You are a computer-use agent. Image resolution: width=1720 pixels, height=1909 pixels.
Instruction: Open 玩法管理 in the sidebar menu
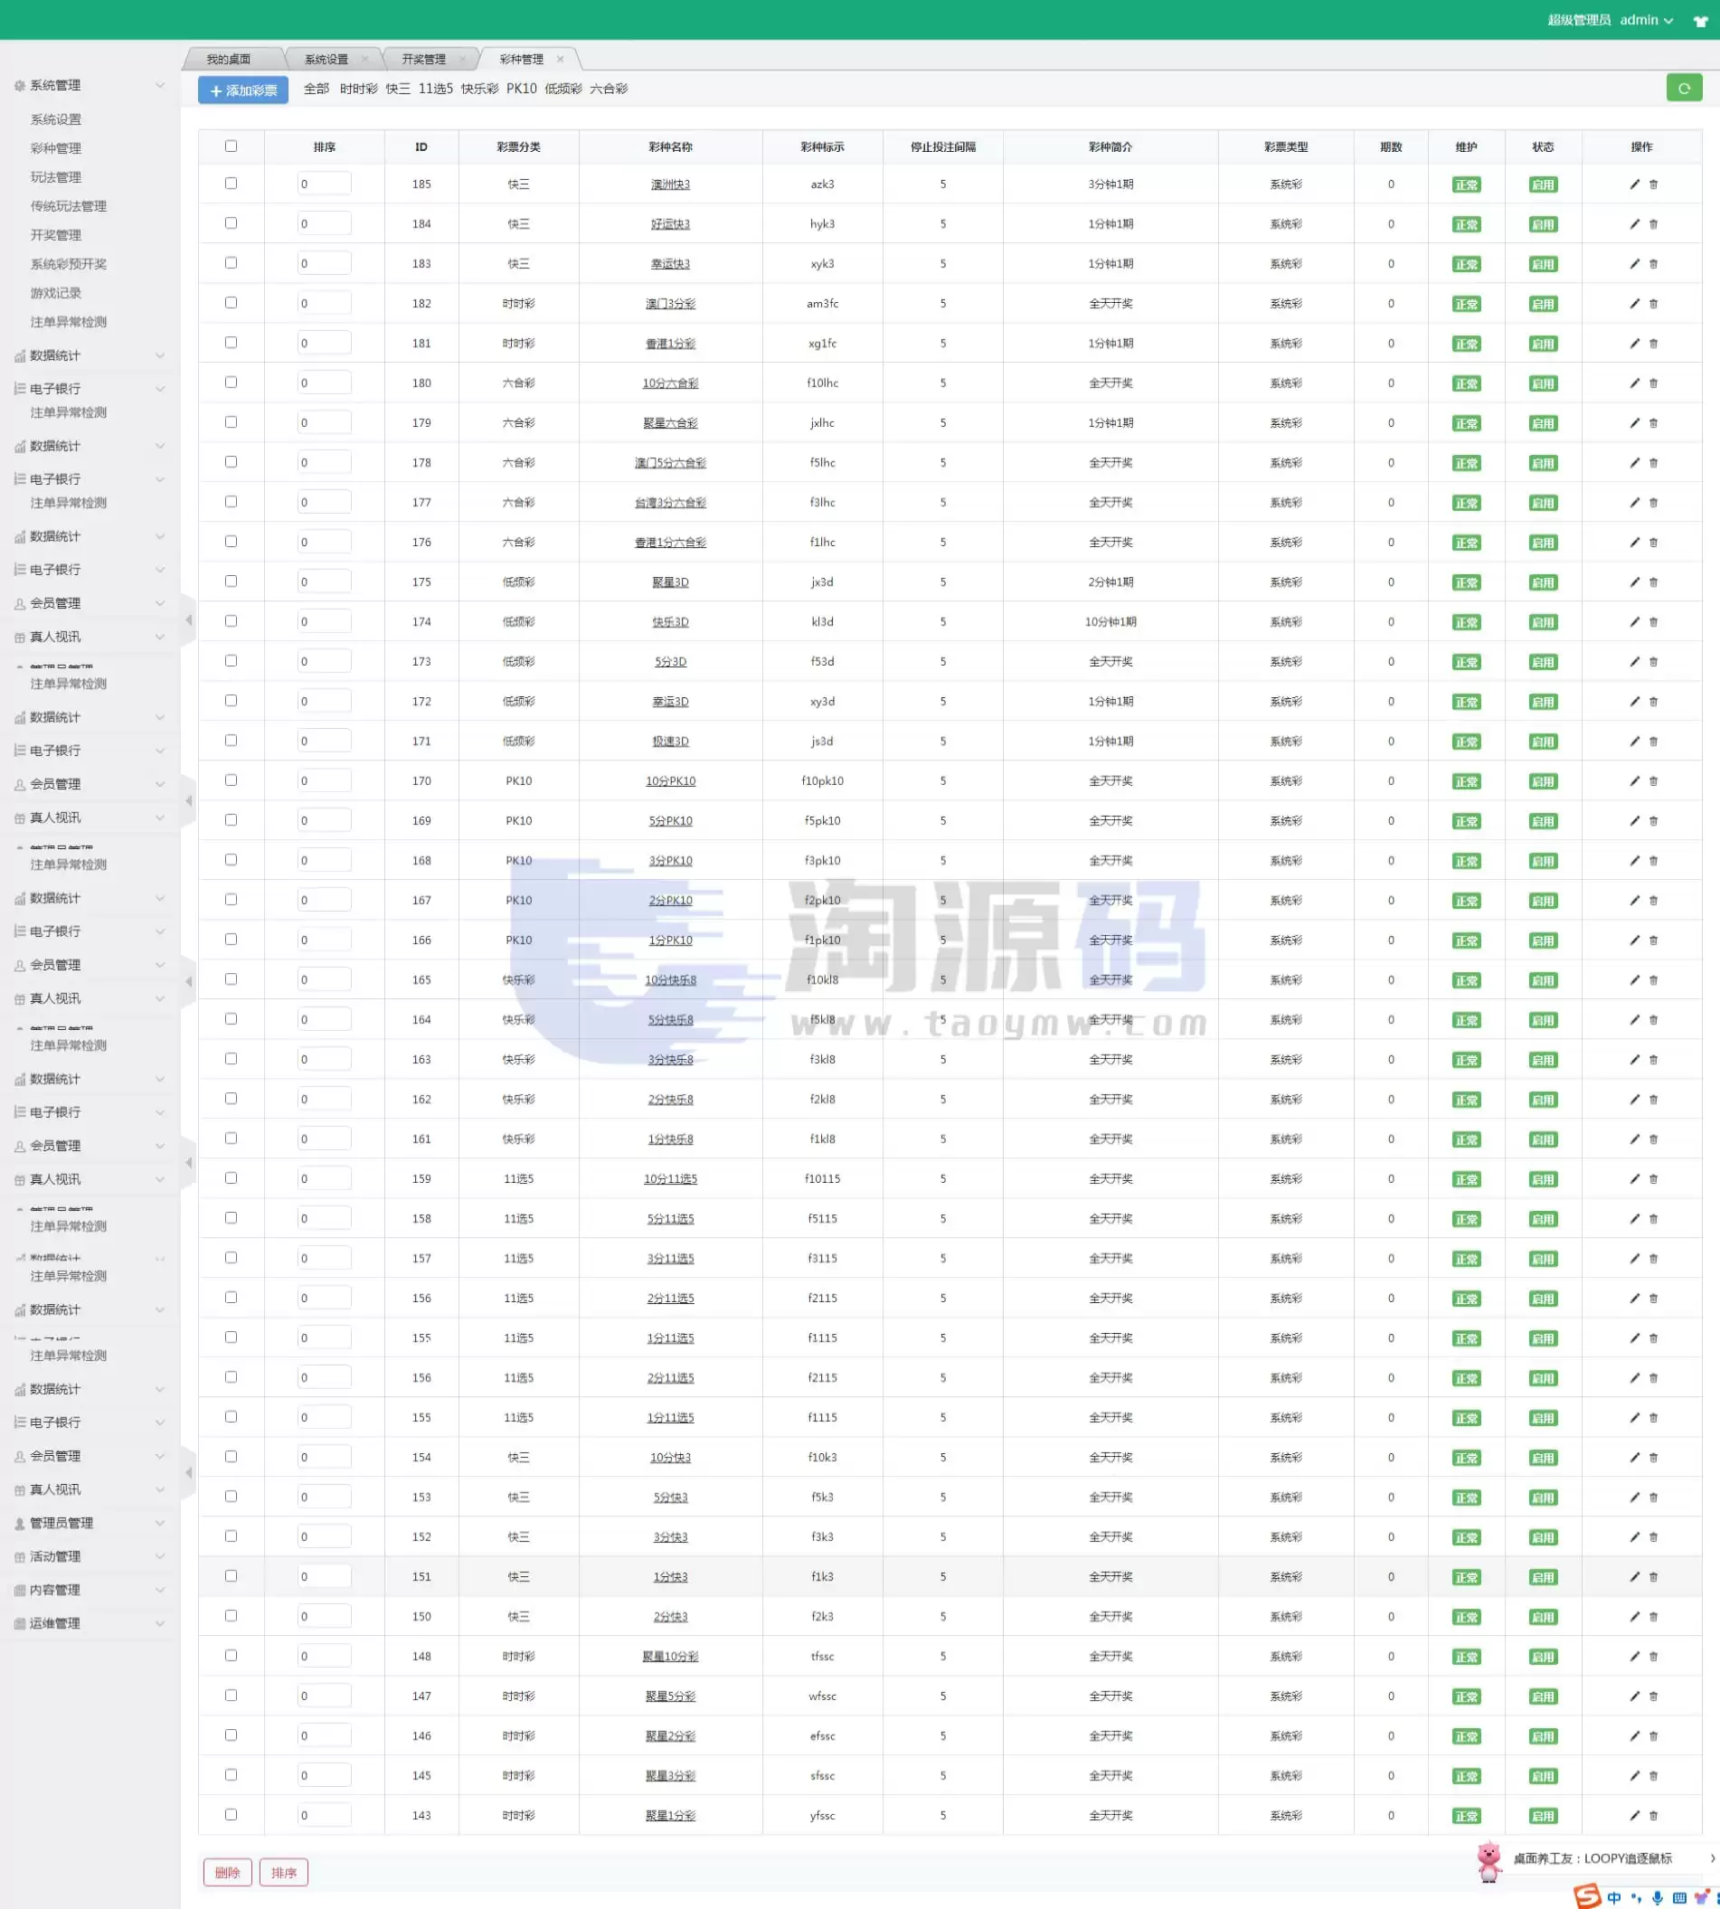(x=56, y=176)
